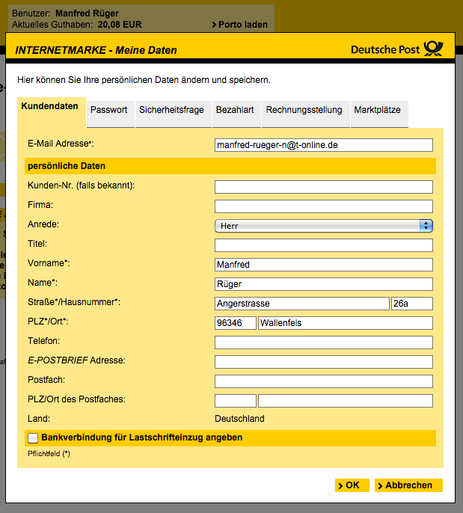Switch to the Passwort tab
The height and width of the screenshot is (513, 463).
pos(108,110)
